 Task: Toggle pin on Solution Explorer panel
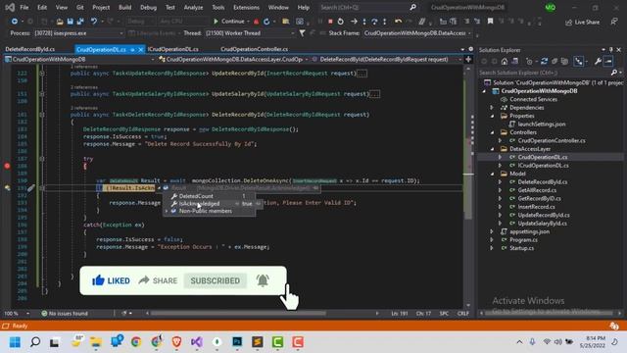[611, 50]
